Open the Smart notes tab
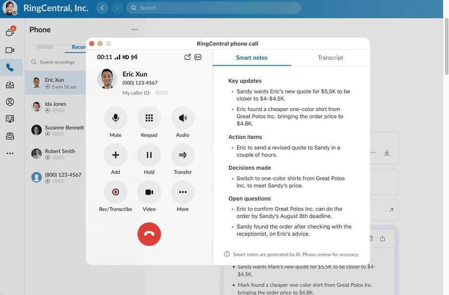This screenshot has width=449, height=295. (x=251, y=58)
